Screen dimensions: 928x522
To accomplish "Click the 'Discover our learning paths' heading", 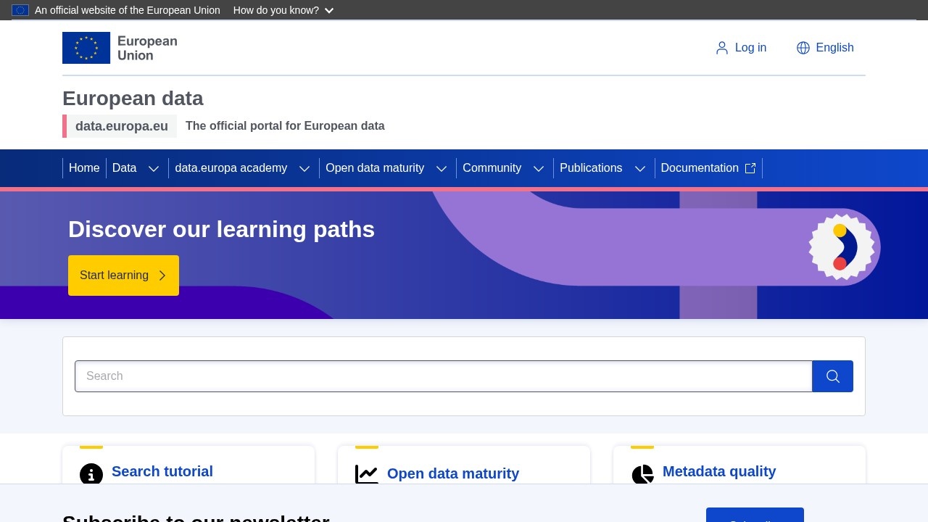I will [221, 229].
